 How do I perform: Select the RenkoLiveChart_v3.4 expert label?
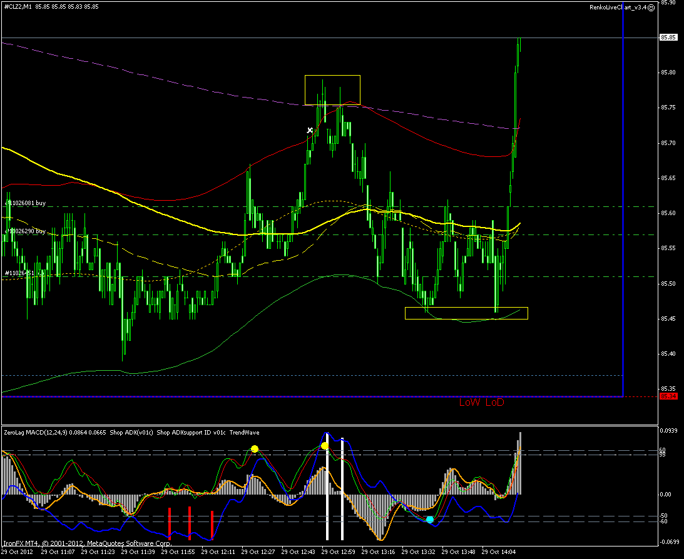pyautogui.click(x=618, y=8)
